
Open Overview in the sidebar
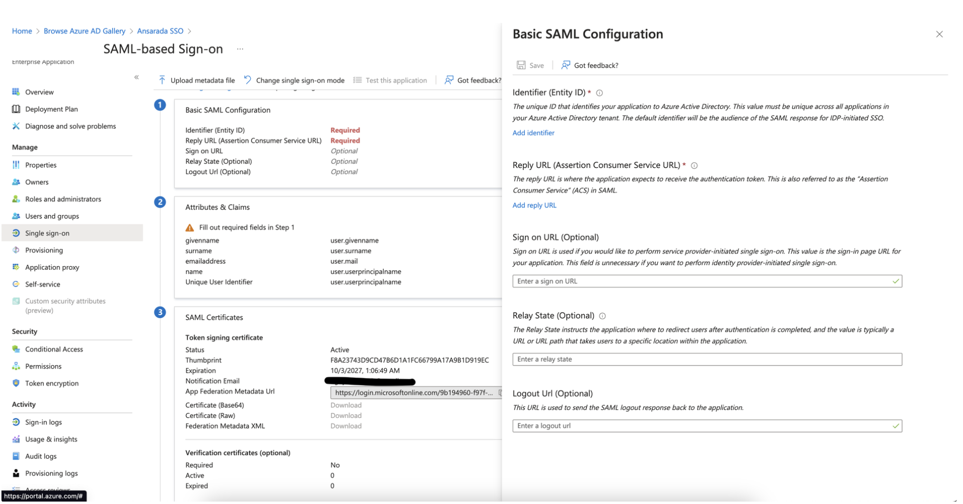point(39,92)
